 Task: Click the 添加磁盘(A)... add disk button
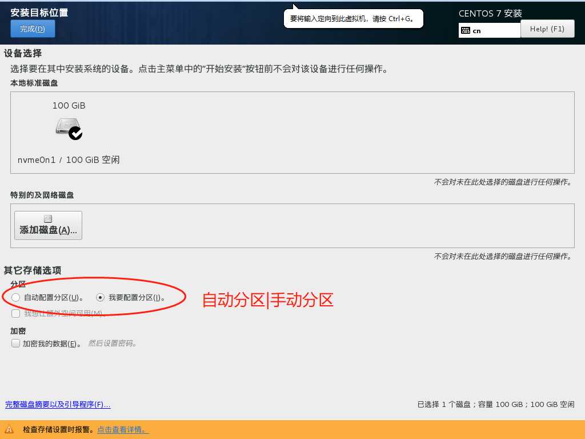tap(48, 225)
